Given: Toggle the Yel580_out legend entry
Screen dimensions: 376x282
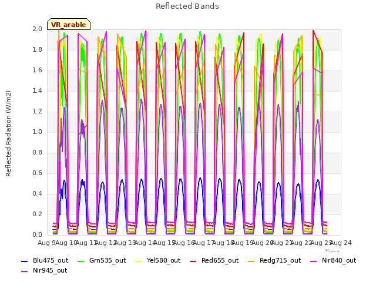Looking at the screenshot, I should coord(158,260).
